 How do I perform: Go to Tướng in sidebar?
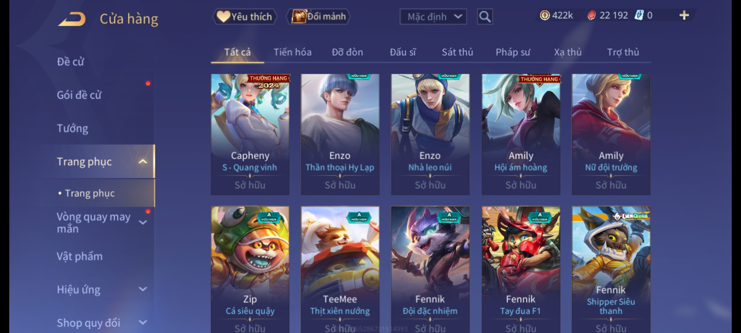[73, 128]
